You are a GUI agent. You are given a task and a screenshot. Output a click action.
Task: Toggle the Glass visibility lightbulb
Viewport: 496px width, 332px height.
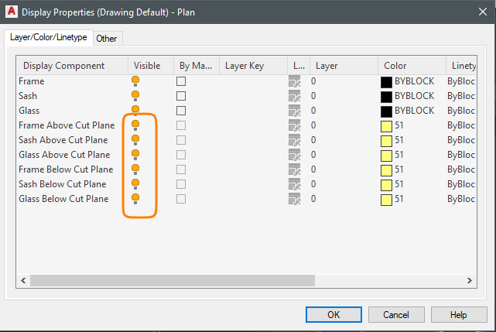click(135, 111)
